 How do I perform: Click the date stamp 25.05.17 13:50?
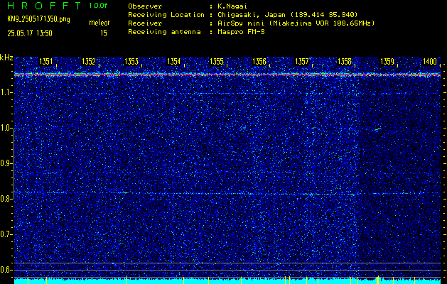[x=30, y=33]
